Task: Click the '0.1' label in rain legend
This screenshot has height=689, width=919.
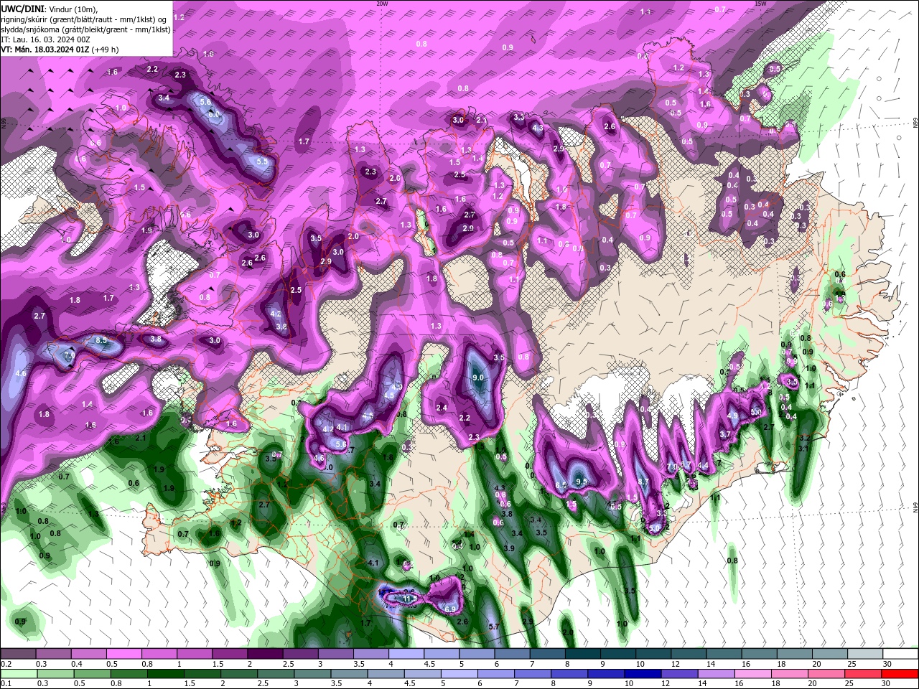Action: 6,684
